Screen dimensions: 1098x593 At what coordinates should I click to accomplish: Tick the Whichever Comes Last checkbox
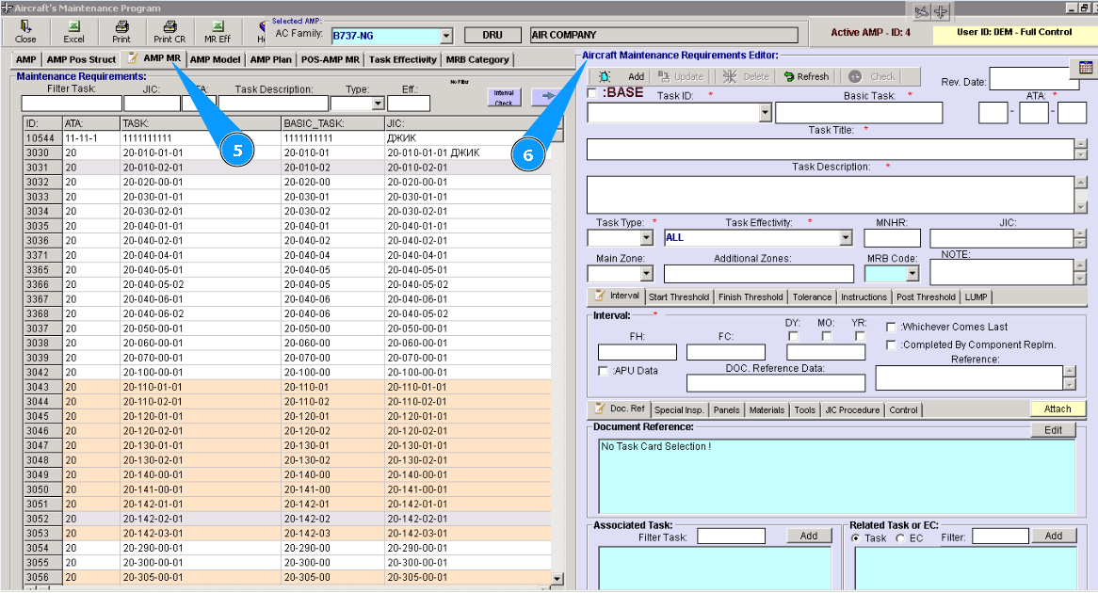[x=891, y=327]
